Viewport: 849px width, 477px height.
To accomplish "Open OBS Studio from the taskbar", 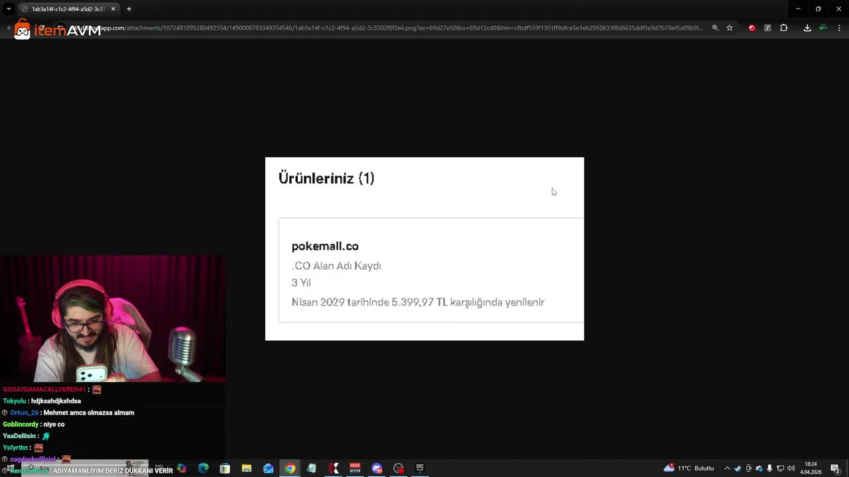I will (x=398, y=468).
